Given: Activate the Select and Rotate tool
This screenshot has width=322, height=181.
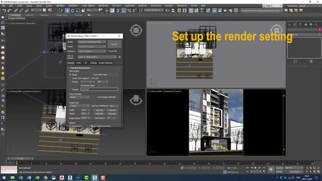Looking at the screenshot, I should click(x=72, y=11).
